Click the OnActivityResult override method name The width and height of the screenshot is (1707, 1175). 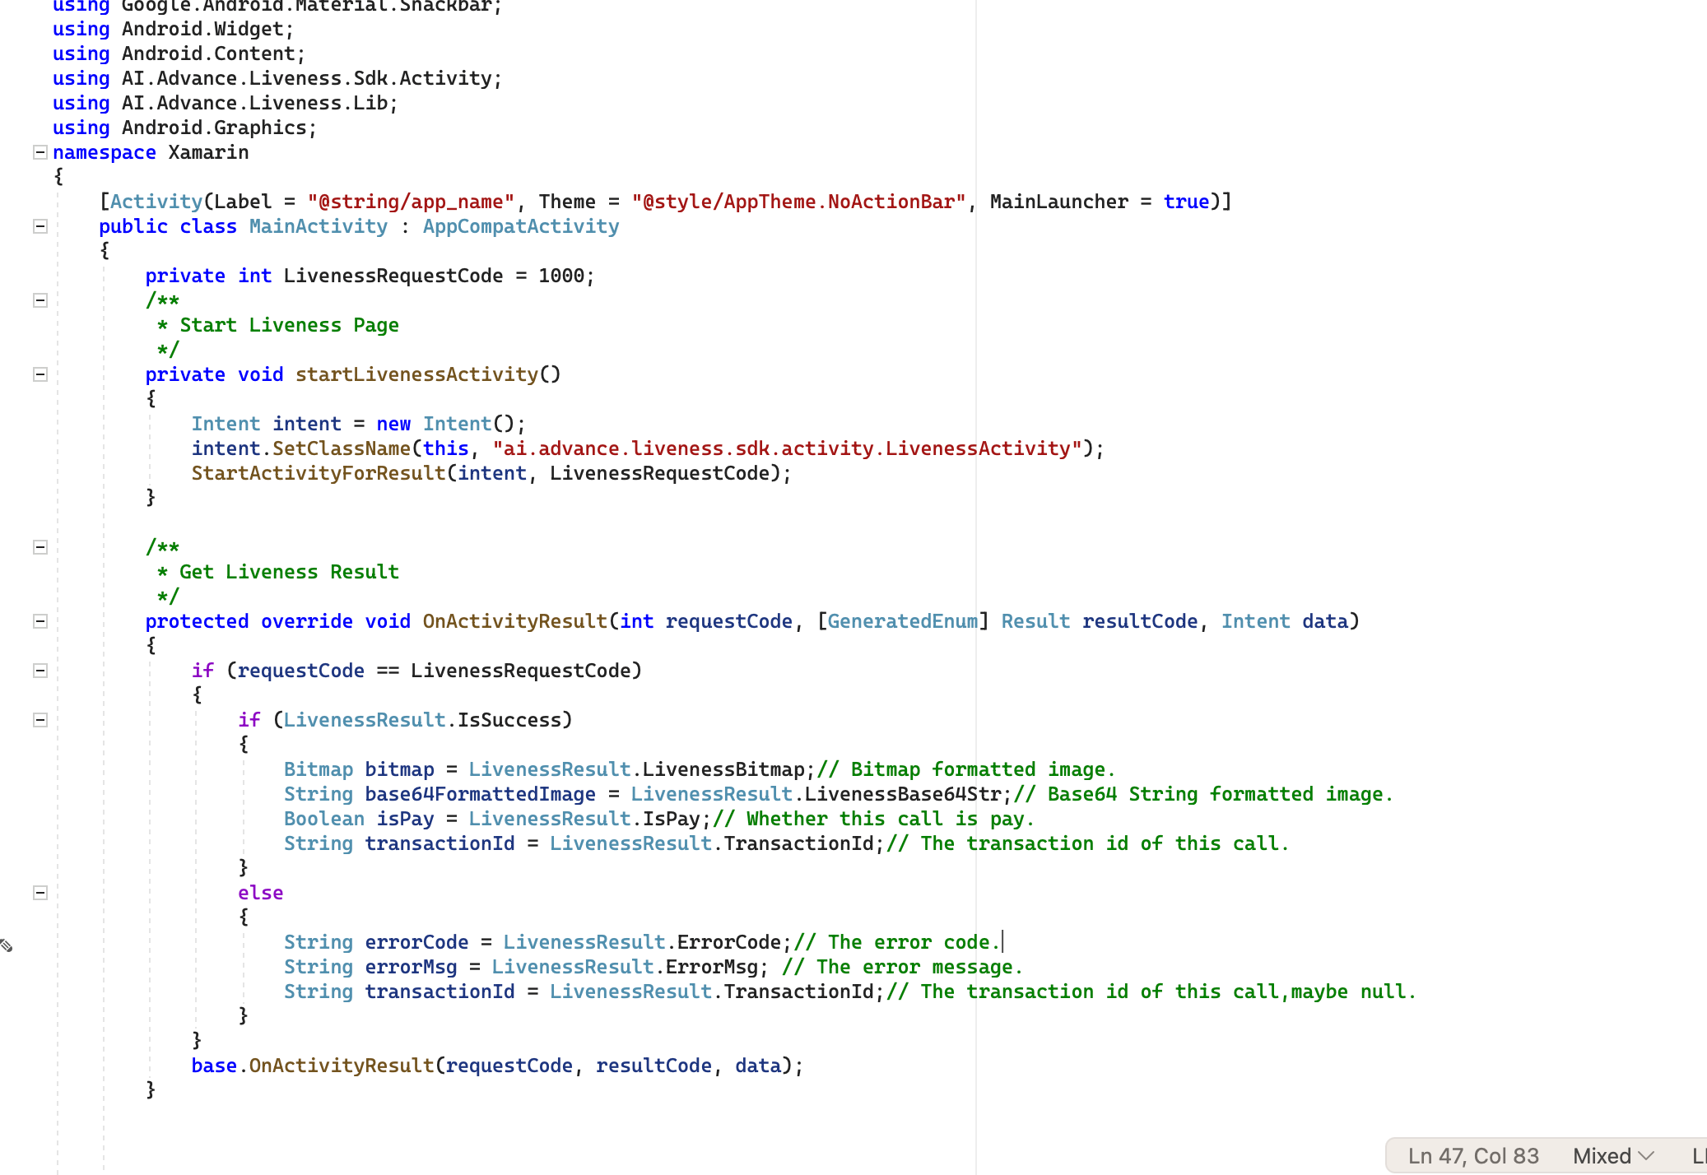pos(515,621)
